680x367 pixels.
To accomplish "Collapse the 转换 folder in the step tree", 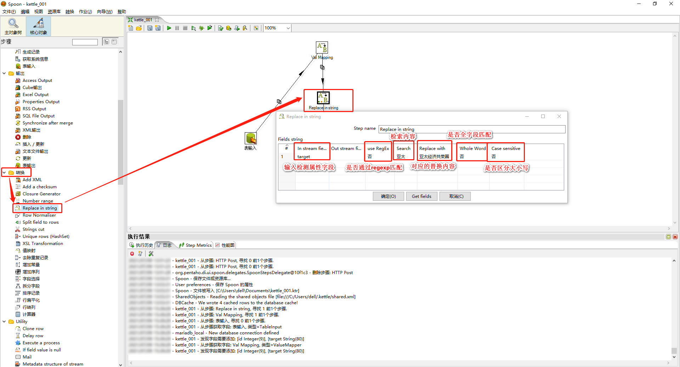I will click(x=5, y=172).
